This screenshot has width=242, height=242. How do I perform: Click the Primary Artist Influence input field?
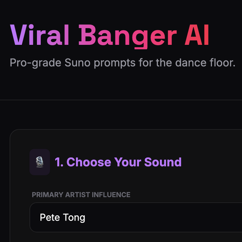pos(137,218)
